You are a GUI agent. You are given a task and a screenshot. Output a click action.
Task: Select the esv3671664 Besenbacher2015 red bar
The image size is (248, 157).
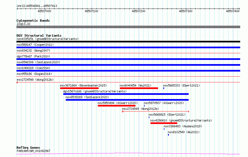pyautogui.click(x=79, y=88)
